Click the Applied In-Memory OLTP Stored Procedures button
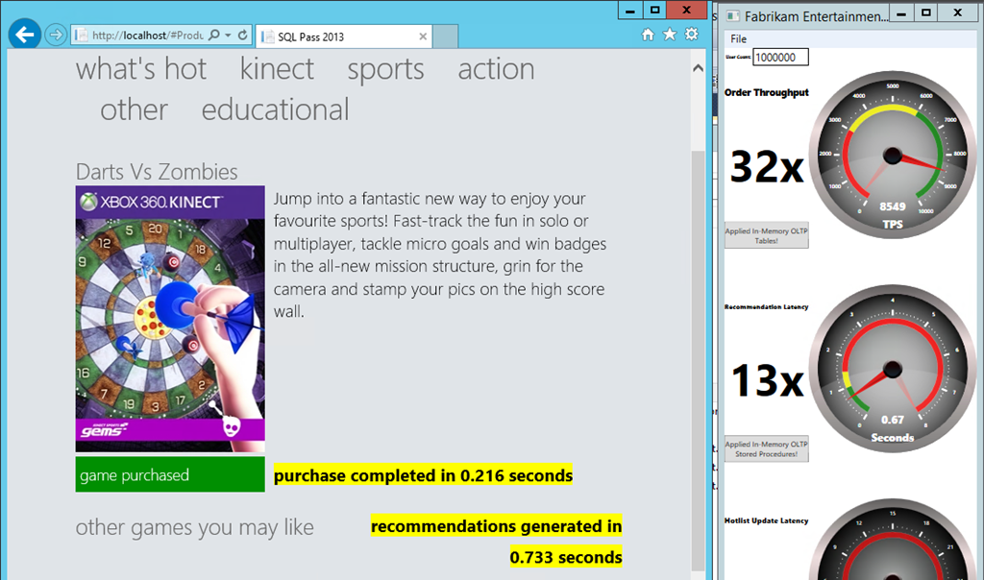The height and width of the screenshot is (580, 984). pos(766,449)
